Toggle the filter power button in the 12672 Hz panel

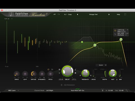point(115,31)
